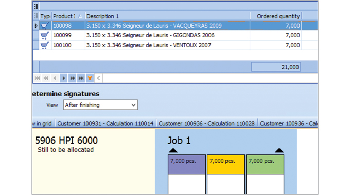Viewport: 350px width, 195px height.
Task: Go to the last record in the navigator
Action: point(81,78)
